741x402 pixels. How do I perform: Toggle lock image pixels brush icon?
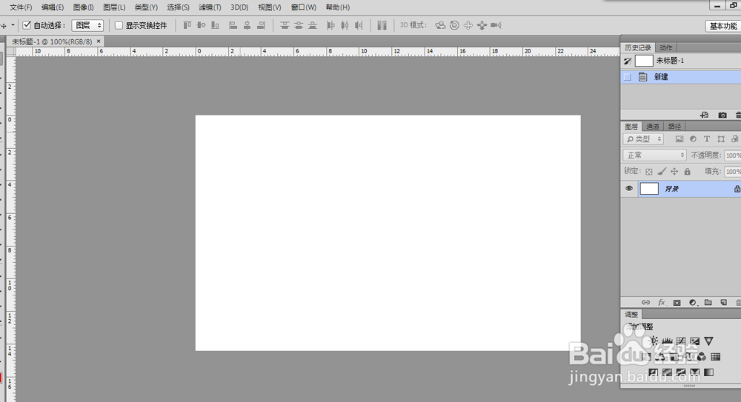click(x=662, y=172)
